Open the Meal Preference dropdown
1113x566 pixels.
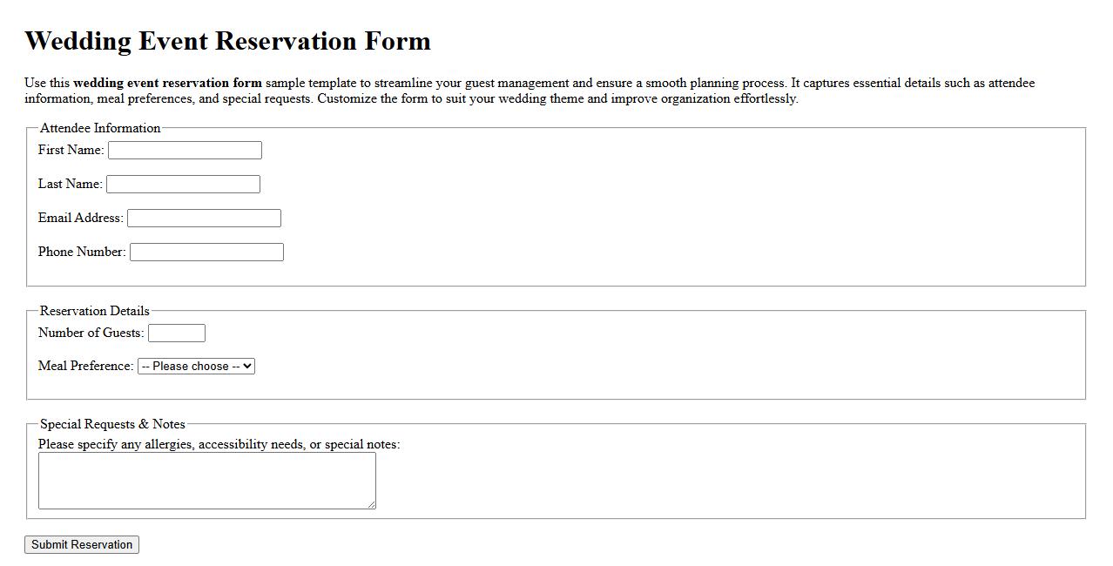point(195,366)
